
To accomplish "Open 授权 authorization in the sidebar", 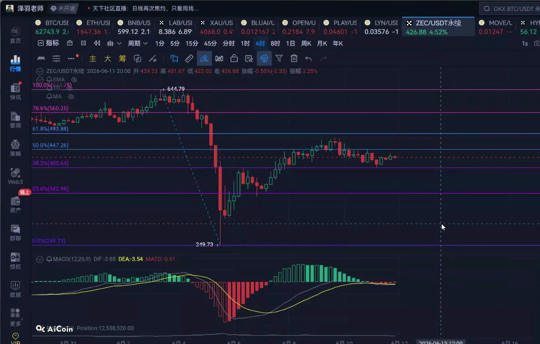I will pyautogui.click(x=15, y=261).
